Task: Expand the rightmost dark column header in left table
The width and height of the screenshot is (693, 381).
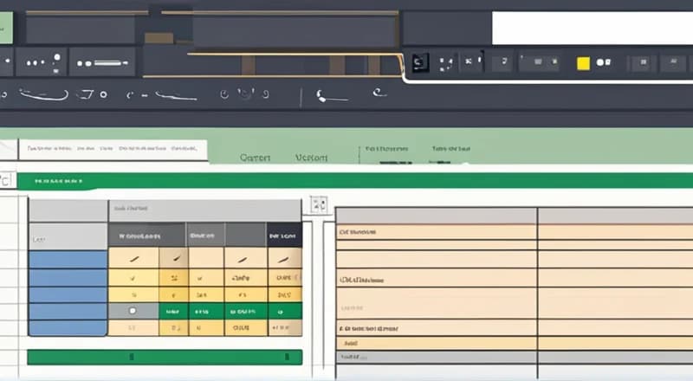Action: coord(283,235)
